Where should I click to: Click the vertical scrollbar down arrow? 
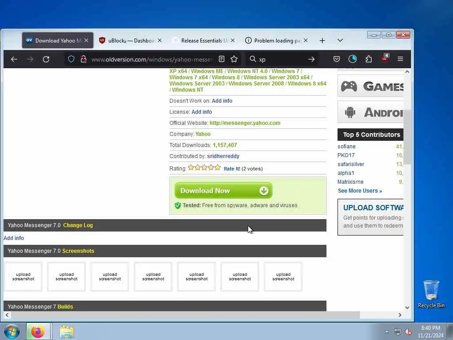407,308
